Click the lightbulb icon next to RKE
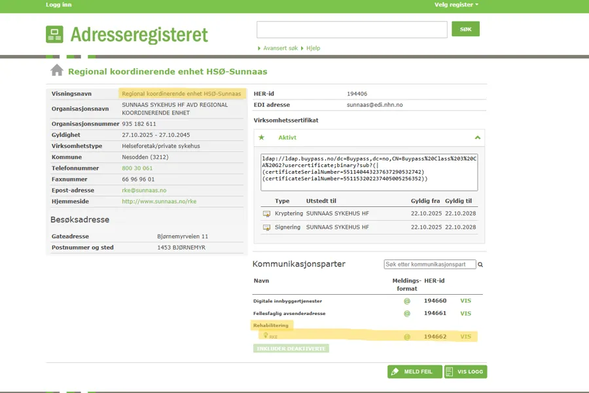The height and width of the screenshot is (393, 589). tap(265, 336)
